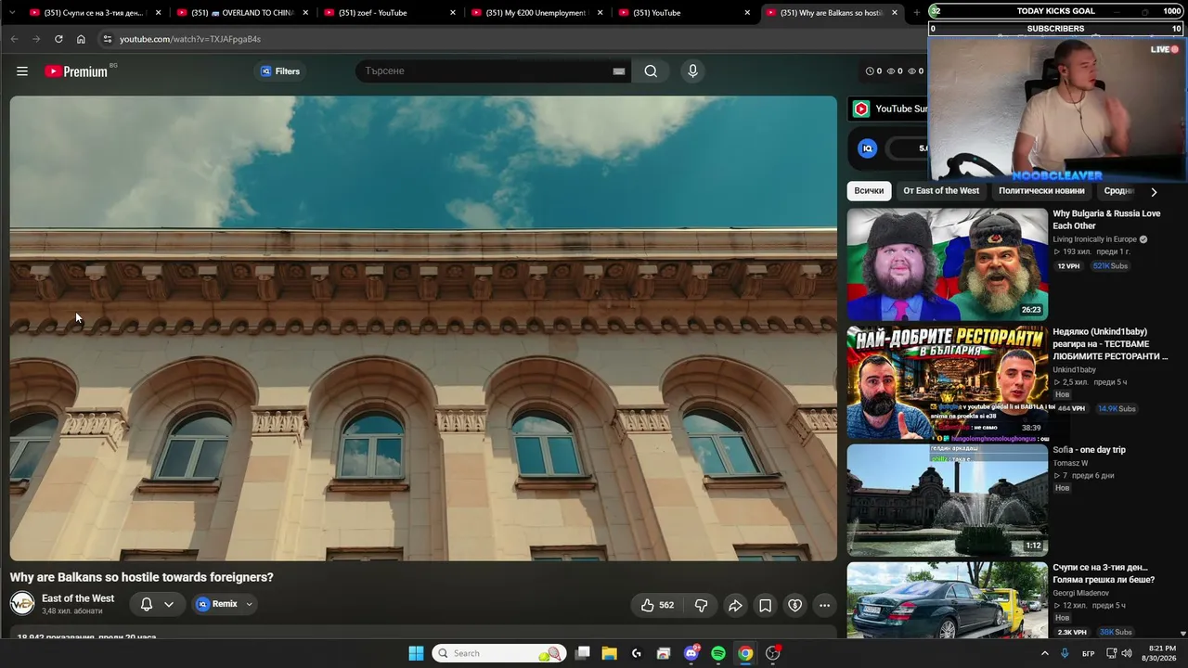The image size is (1188, 668).
Task: Switch to 'My €200 Unemployment' tab
Action: pos(536,13)
